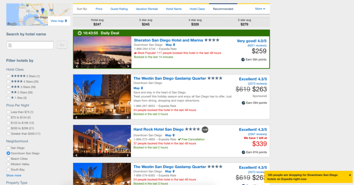This screenshot has width=354, height=185.
Task: Check the 2 Stars hotel class filter
Action: coord(8,92)
